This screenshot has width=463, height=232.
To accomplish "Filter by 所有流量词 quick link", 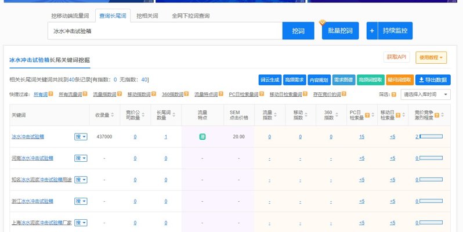I will [70, 95].
